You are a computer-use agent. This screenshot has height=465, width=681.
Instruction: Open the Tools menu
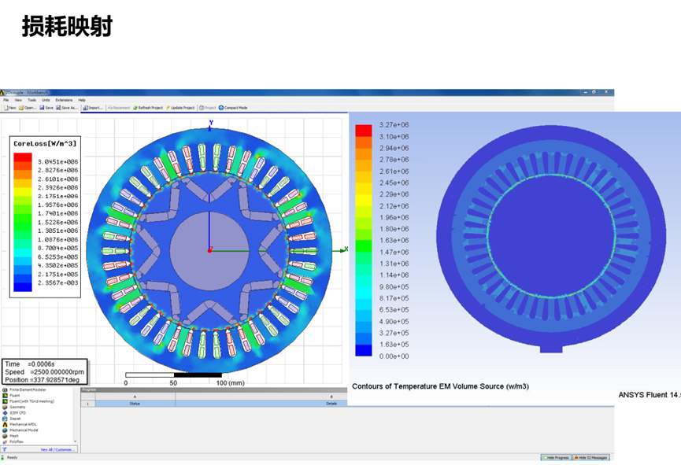[x=31, y=100]
